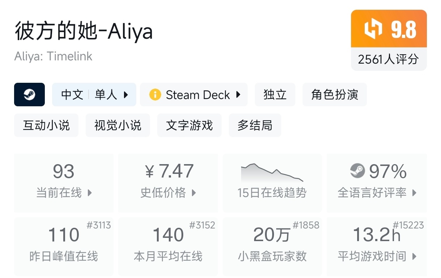Select the 角色扮演 tag

(x=334, y=95)
